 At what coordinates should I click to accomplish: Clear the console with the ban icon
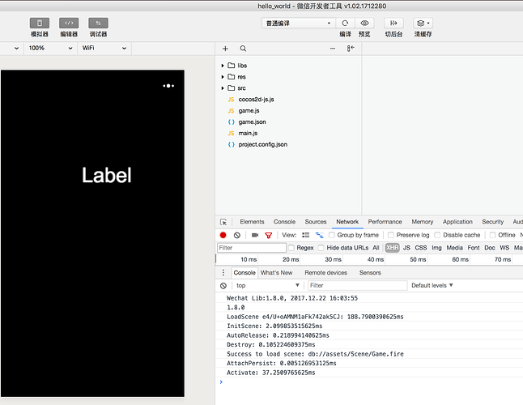coord(223,286)
